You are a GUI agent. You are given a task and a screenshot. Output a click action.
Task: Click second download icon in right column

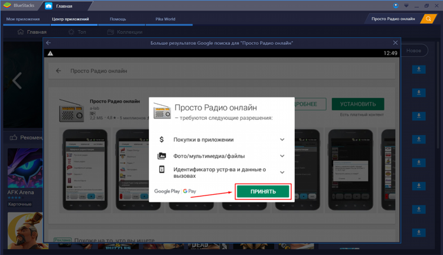(x=419, y=93)
